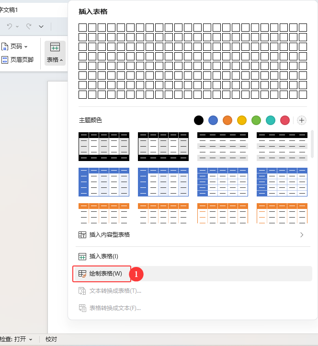
Task: Select the first black table style thumbnail
Action: point(104,146)
